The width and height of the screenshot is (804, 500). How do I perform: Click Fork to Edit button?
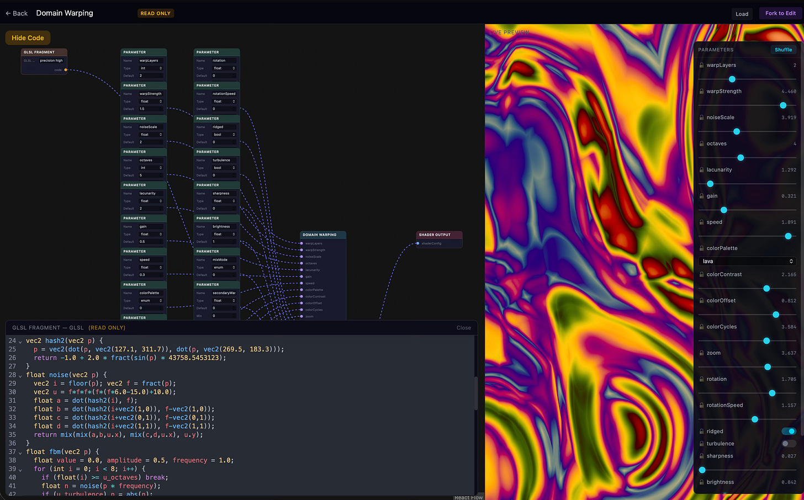(x=780, y=13)
